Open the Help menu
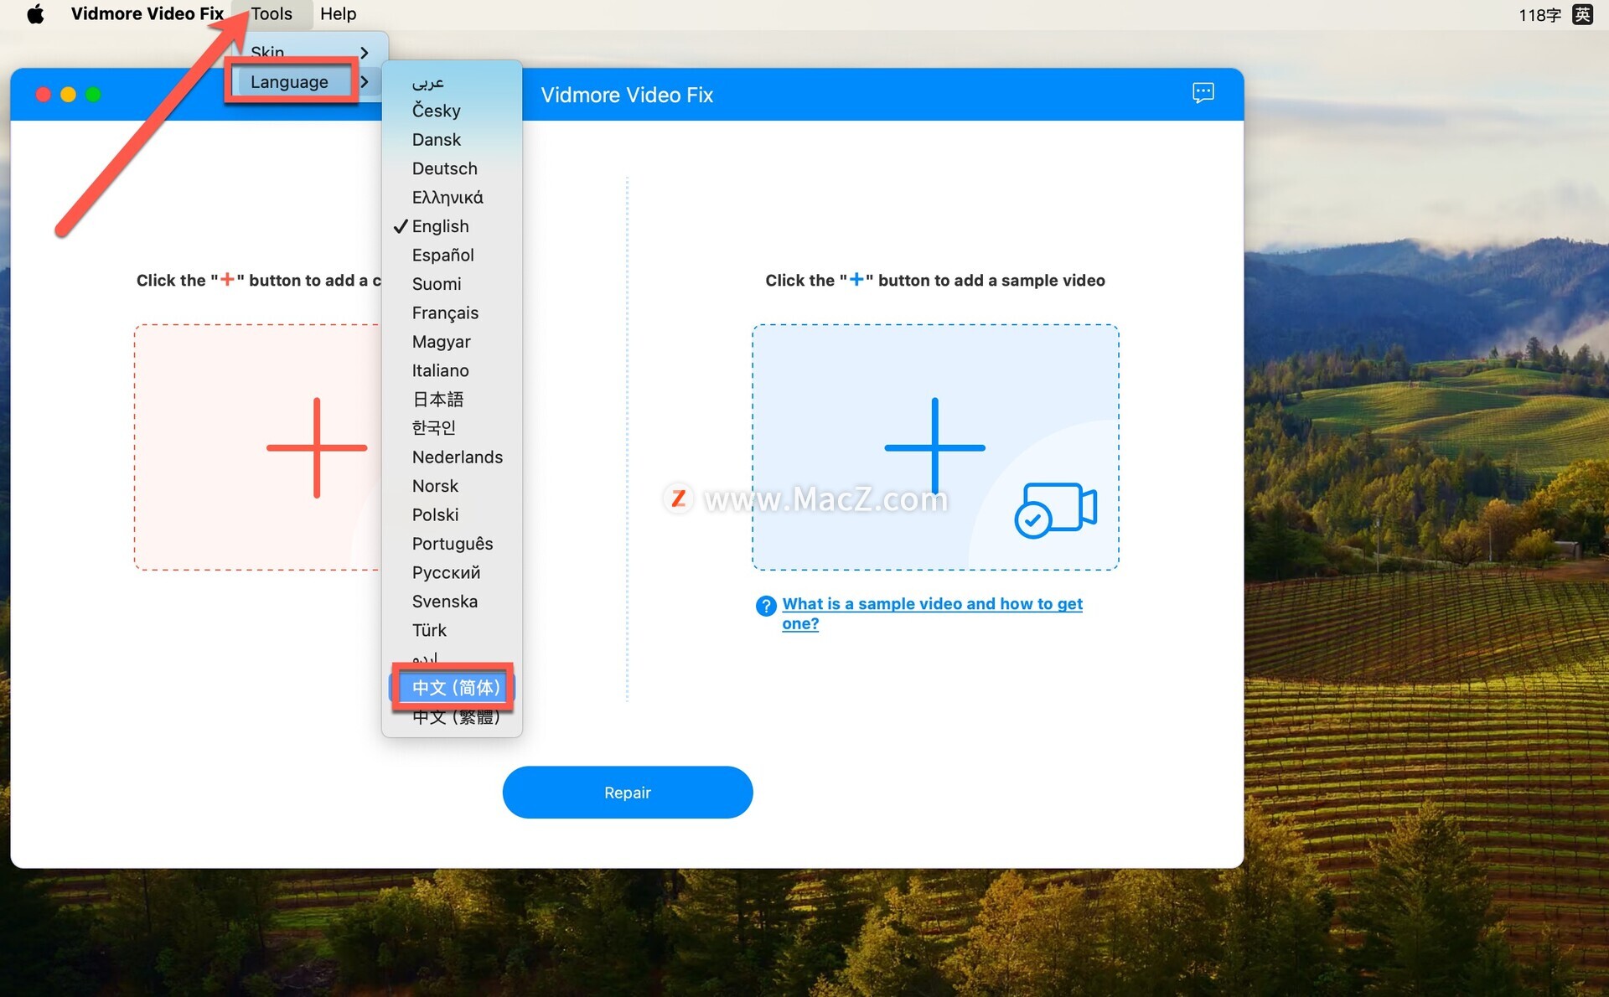 coord(338,14)
